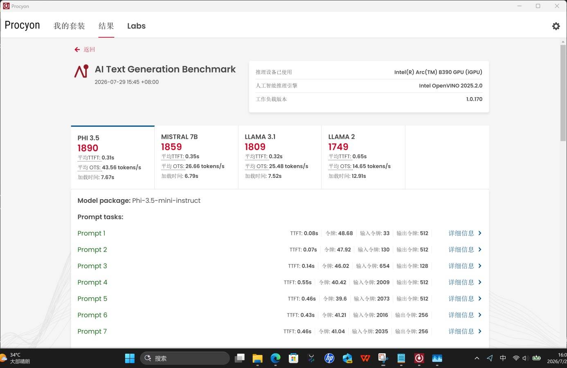This screenshot has width=567, height=368.
Task: Click the benchmark date 2026-07-29 15:45
Action: (x=127, y=82)
